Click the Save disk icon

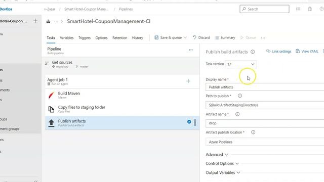[156, 37]
